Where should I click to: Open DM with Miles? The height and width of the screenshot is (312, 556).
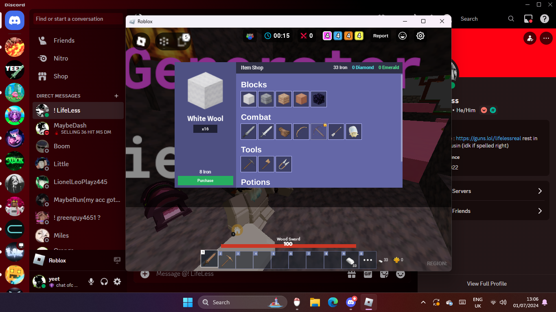click(x=78, y=236)
